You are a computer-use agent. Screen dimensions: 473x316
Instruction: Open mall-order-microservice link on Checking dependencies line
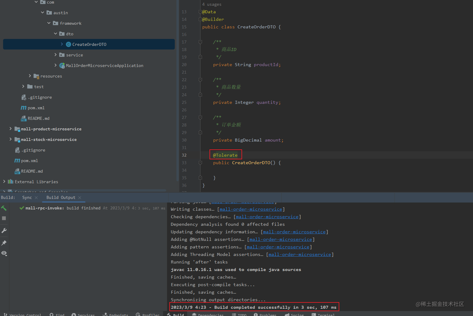267,217
